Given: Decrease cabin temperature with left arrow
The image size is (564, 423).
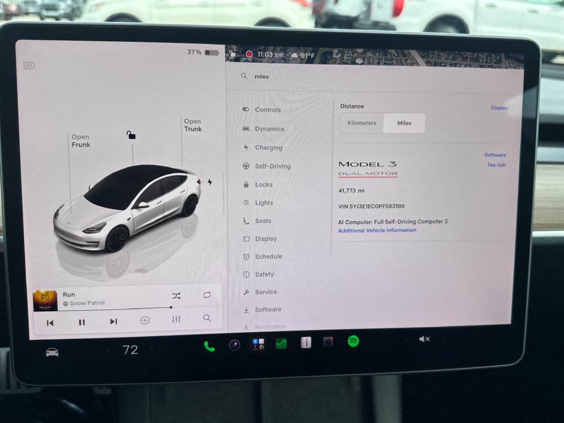Looking at the screenshot, I should click(x=109, y=350).
